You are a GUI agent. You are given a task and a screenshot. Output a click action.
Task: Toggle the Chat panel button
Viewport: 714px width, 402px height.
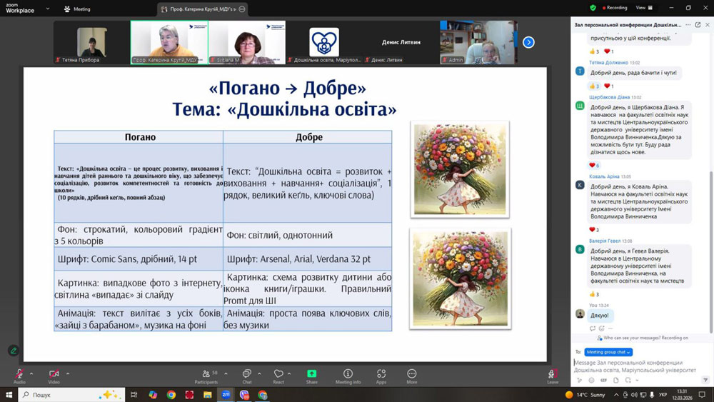coord(246,374)
